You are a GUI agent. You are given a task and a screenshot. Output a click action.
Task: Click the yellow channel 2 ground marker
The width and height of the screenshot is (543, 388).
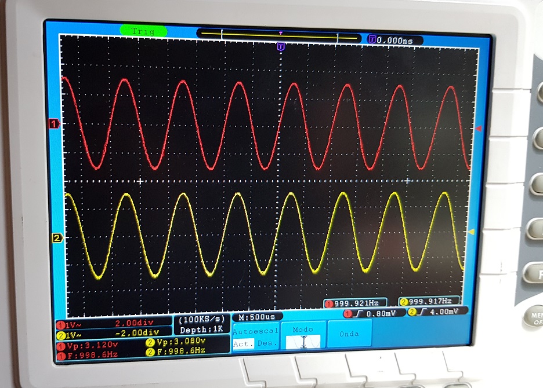[58, 238]
